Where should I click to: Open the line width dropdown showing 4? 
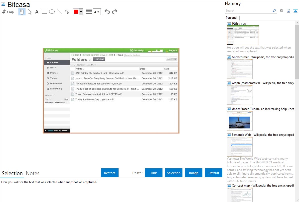(97, 12)
